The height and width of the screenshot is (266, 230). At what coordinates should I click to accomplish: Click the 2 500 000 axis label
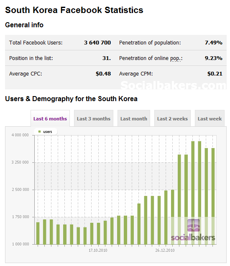[20, 190]
